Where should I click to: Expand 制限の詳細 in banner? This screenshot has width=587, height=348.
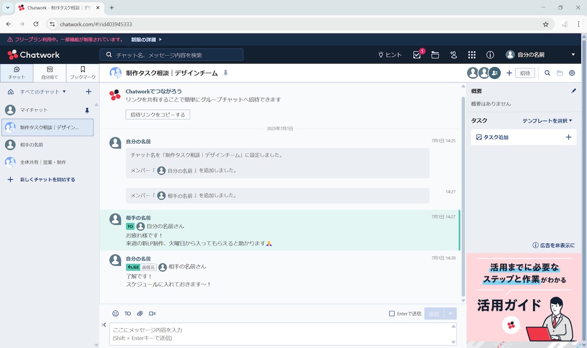(146, 39)
